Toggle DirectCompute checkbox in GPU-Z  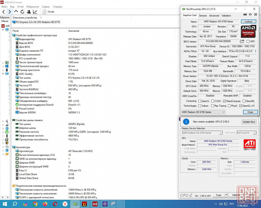tap(224, 101)
